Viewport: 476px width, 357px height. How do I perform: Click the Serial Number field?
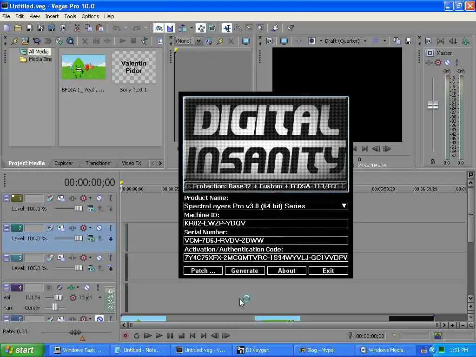(x=265, y=240)
